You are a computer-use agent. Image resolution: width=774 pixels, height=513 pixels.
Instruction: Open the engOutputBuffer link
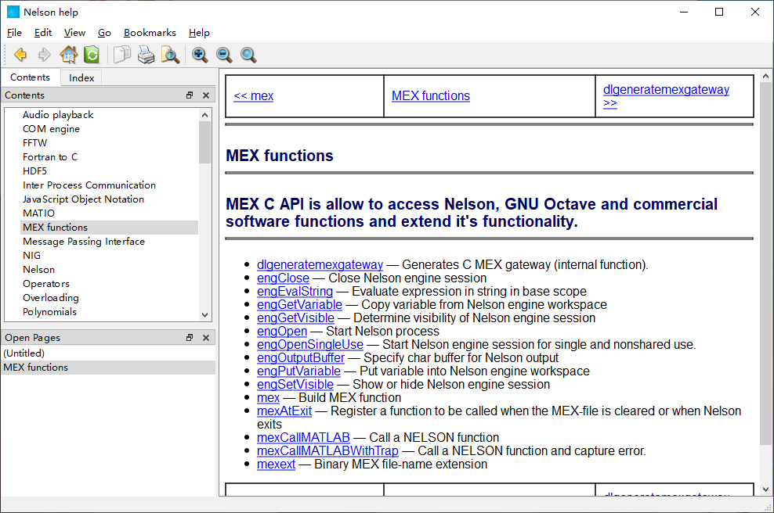point(301,357)
